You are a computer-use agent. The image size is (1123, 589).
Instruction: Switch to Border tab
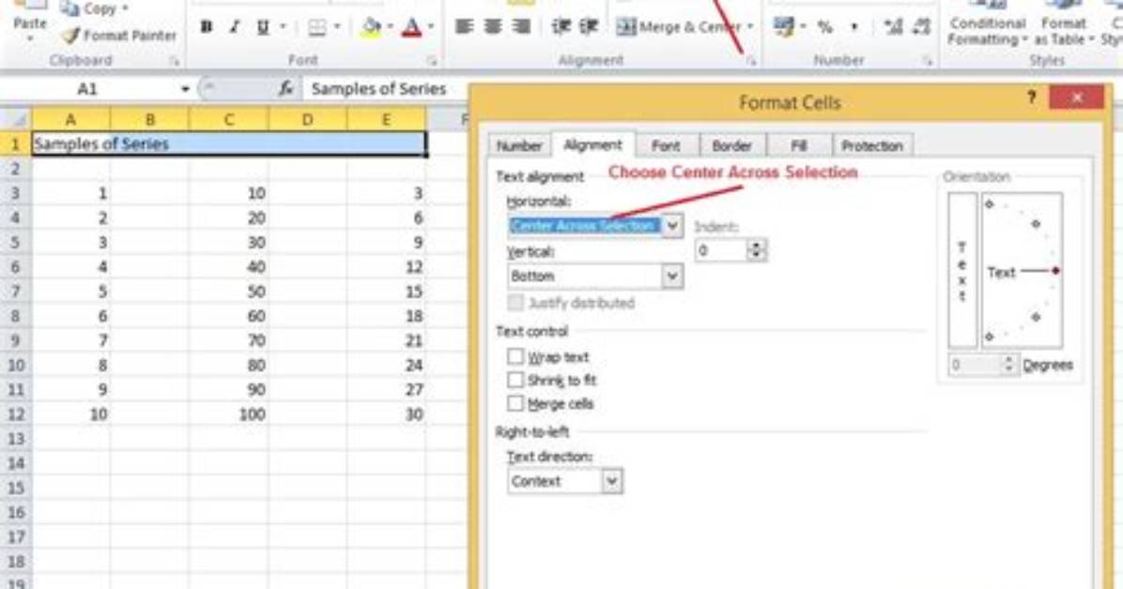(x=731, y=146)
